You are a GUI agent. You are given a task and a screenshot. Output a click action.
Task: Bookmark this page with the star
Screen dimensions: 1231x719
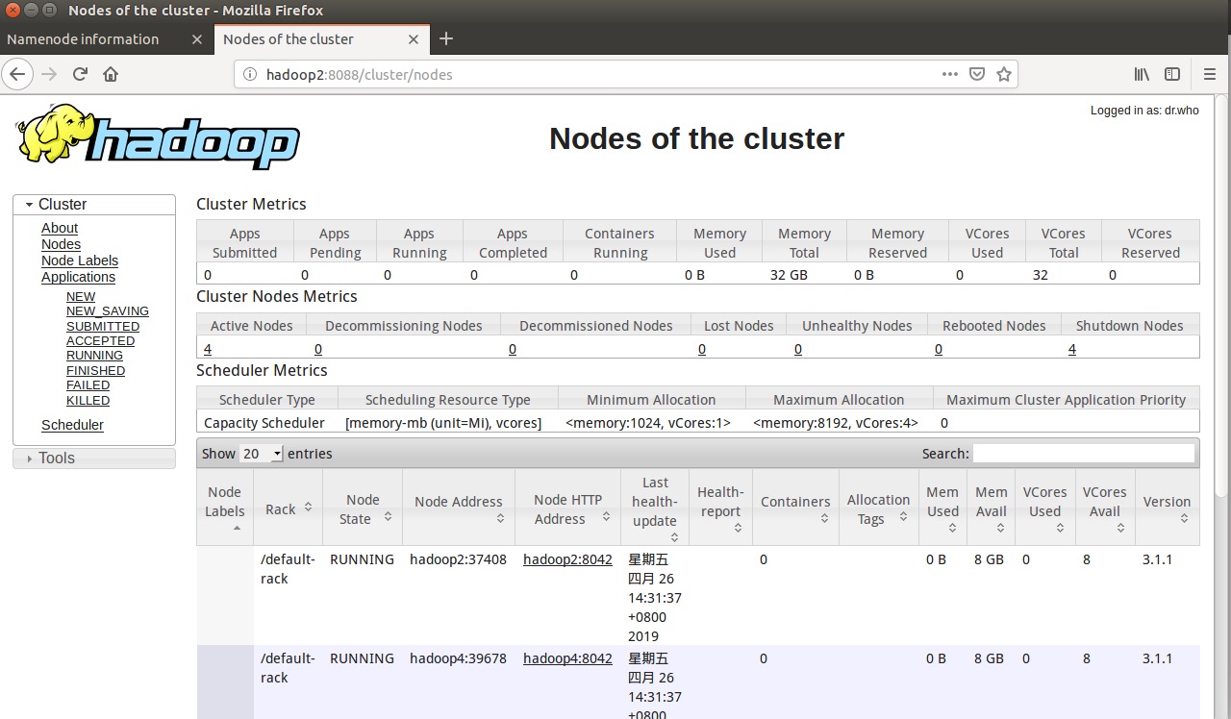pos(1004,74)
